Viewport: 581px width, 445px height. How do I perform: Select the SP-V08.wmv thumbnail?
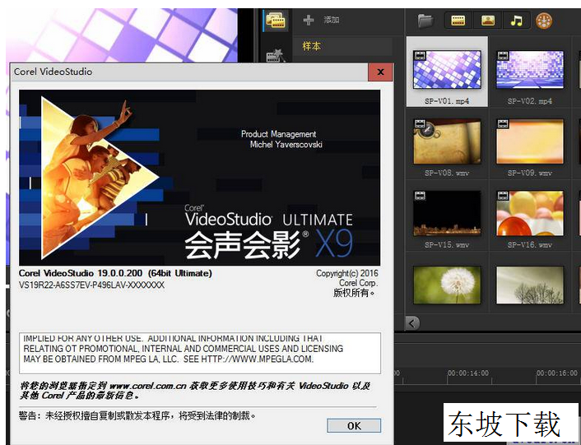tap(447, 141)
